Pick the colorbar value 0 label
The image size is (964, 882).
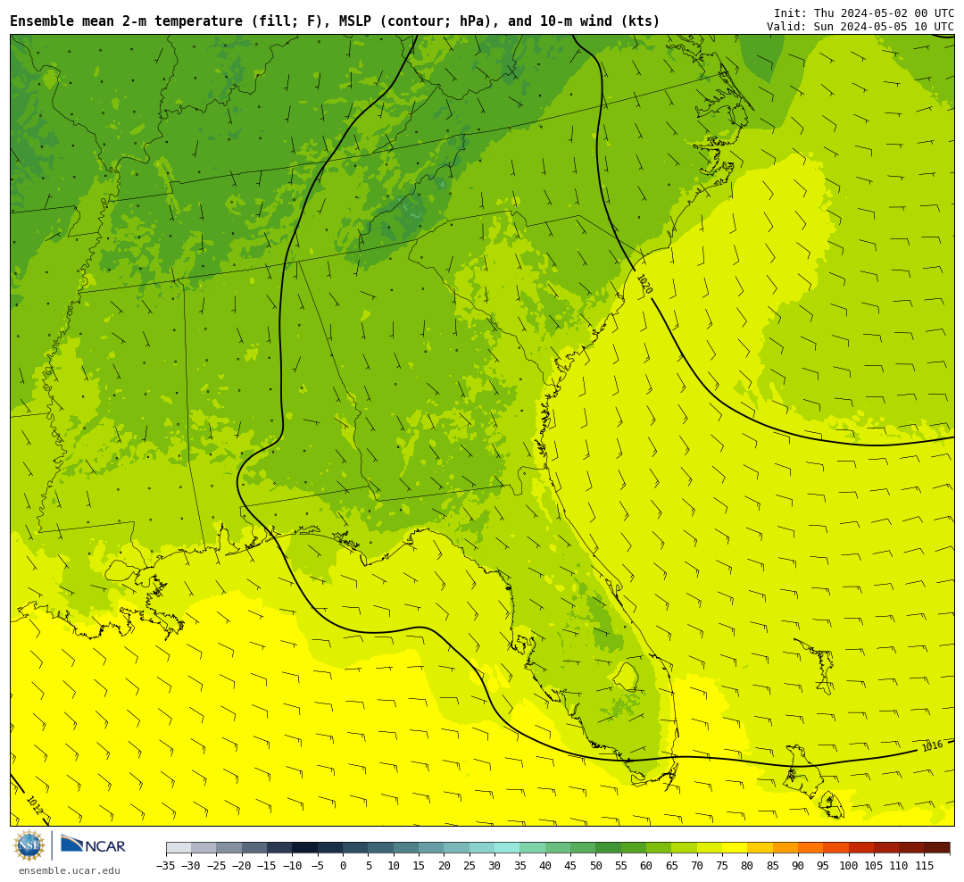coord(343,866)
